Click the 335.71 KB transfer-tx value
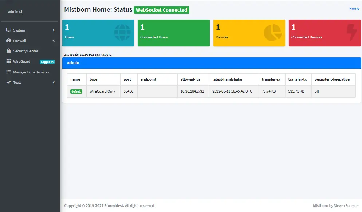The width and height of the screenshot is (362, 212). [296, 91]
